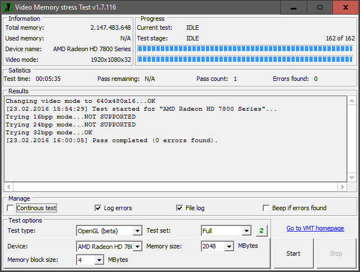
Task: Click results scroll down arrow
Action: coord(352,177)
